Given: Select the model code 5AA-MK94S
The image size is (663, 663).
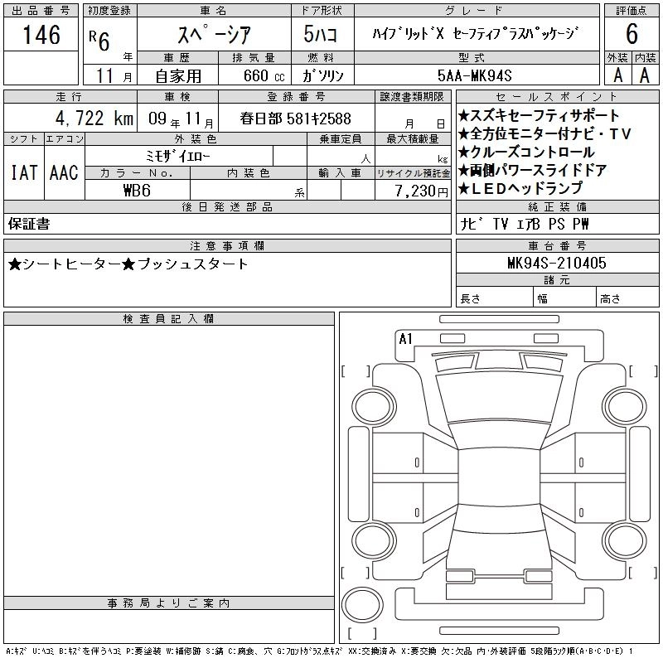Looking at the screenshot, I should point(474,75).
